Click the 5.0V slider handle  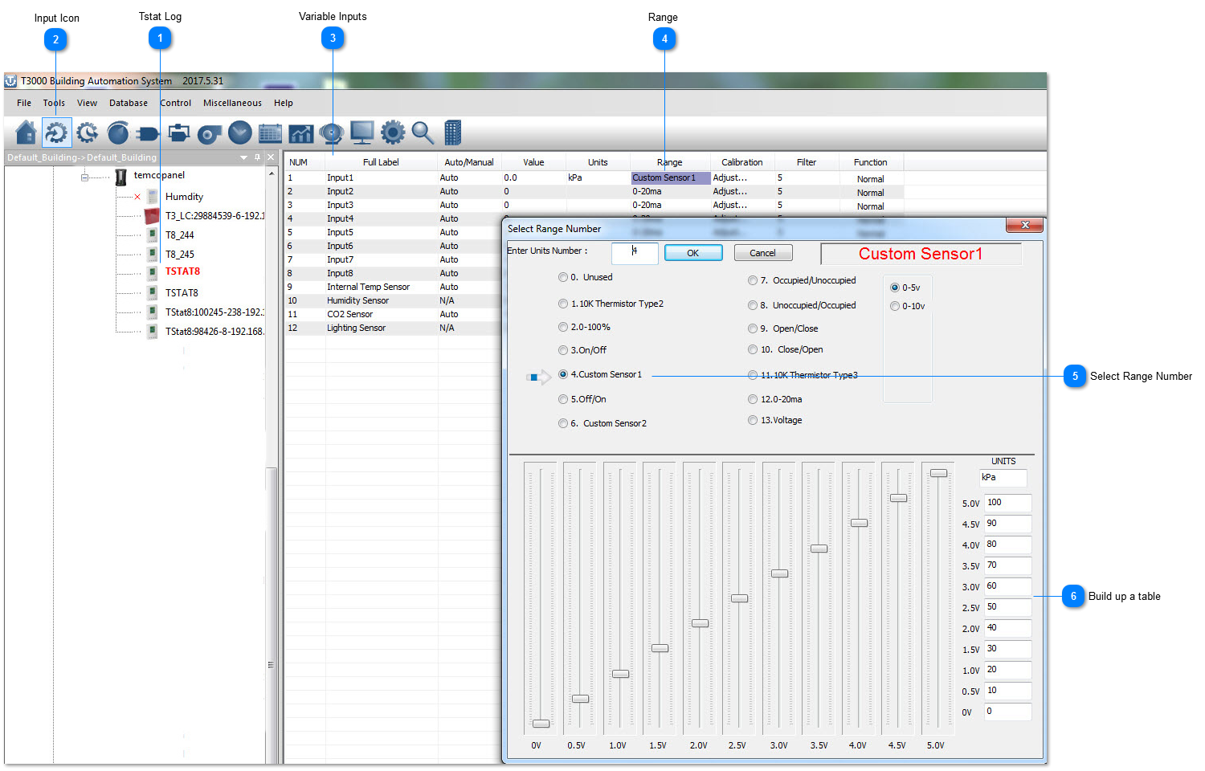coord(938,473)
